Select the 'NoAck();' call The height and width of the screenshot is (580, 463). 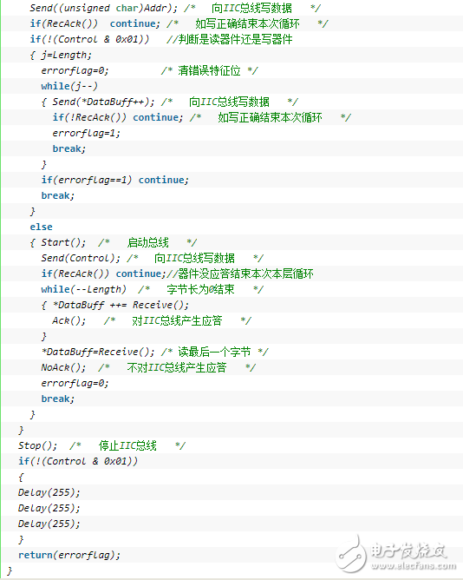click(x=63, y=367)
